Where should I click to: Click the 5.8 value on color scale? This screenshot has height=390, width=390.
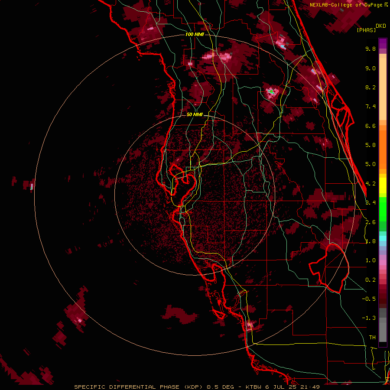point(370,145)
